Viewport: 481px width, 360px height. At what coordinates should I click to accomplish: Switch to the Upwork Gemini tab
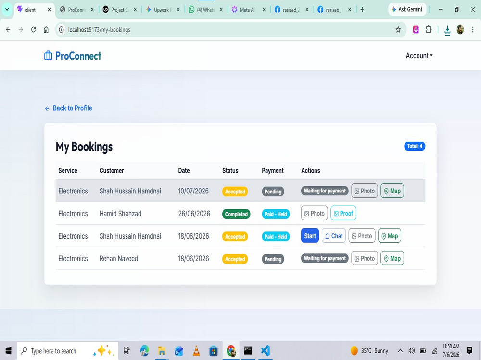tap(163, 10)
